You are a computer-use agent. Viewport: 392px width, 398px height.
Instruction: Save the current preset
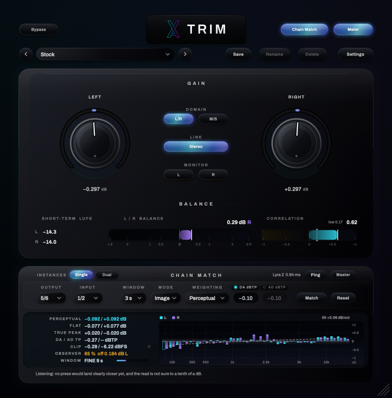(x=238, y=54)
